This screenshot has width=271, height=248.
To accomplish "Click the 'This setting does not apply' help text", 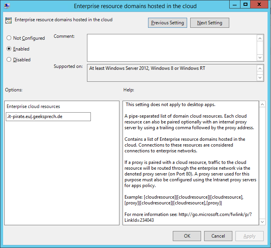I will click(x=170, y=105).
